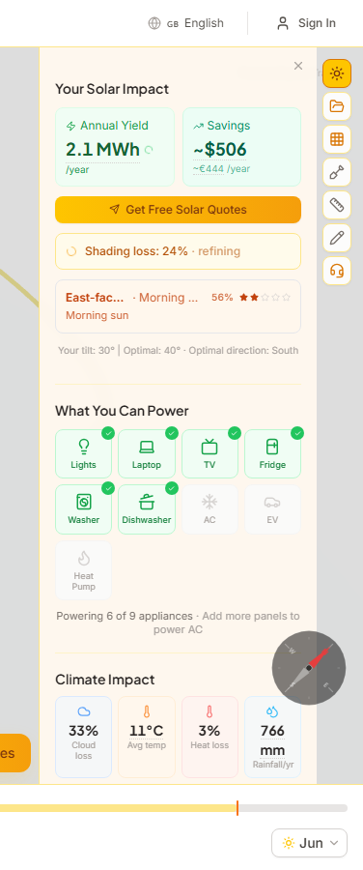The height and width of the screenshot is (870, 363).
Task: Open the English language selector
Action: (186, 23)
